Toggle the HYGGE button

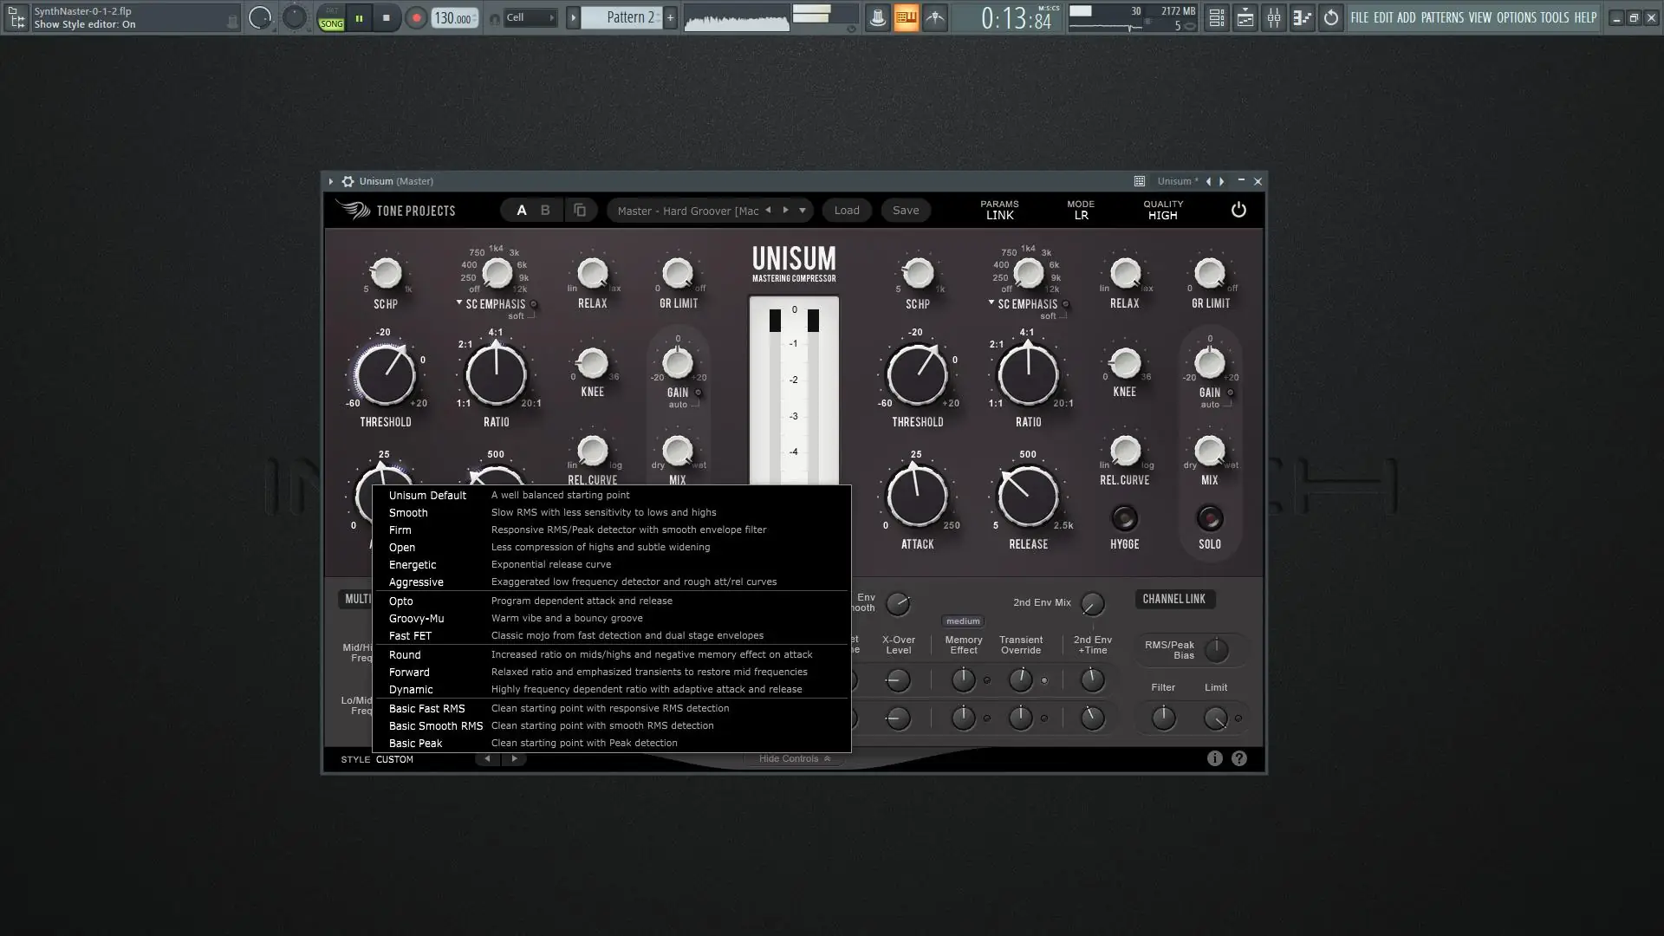(1124, 518)
